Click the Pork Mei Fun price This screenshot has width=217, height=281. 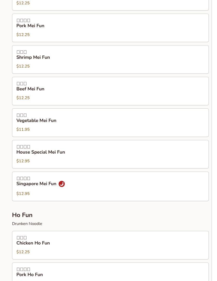click(x=23, y=35)
